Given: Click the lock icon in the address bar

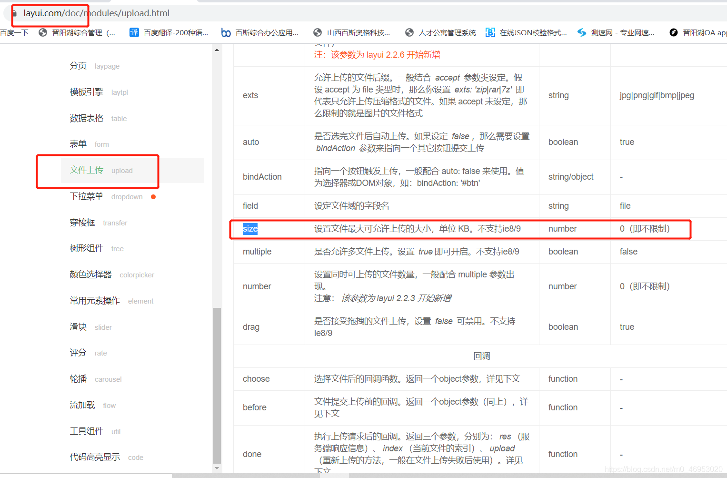Looking at the screenshot, I should pos(16,13).
